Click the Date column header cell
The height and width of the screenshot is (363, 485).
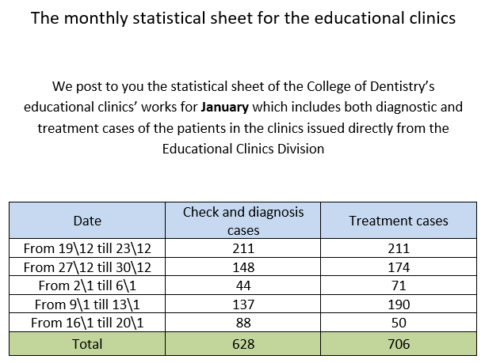pos(87,221)
